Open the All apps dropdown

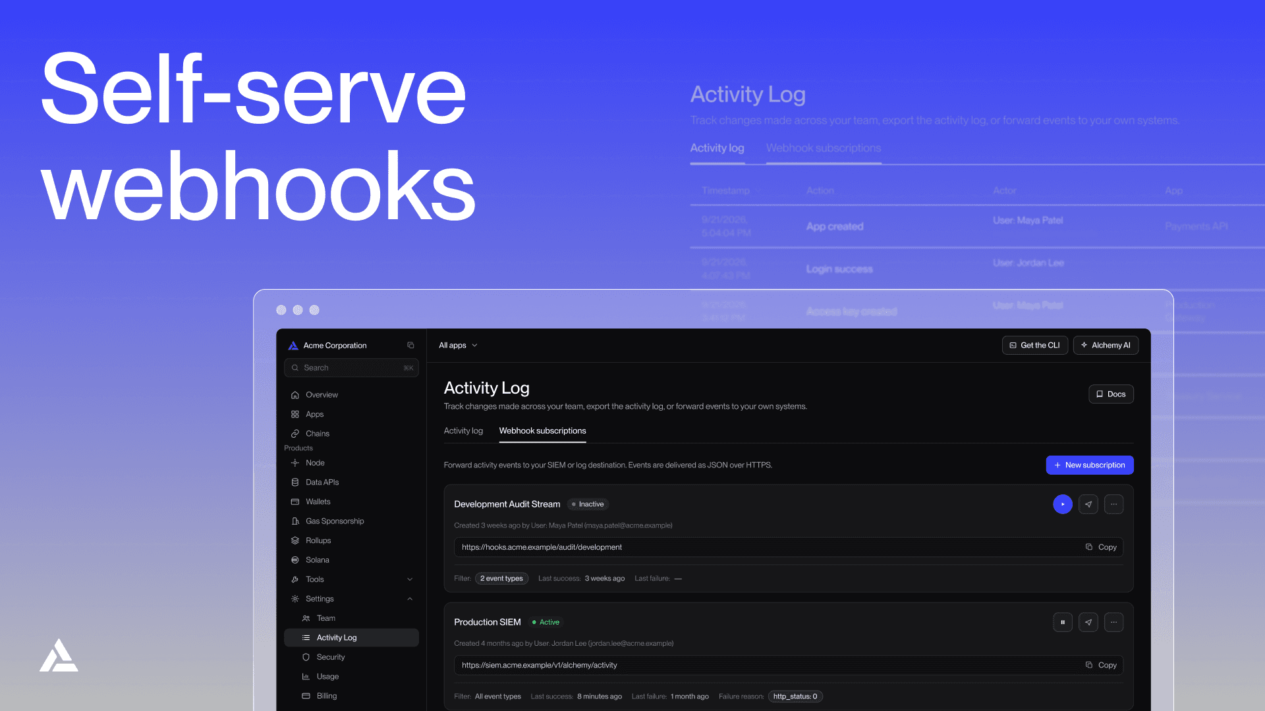[x=458, y=346]
